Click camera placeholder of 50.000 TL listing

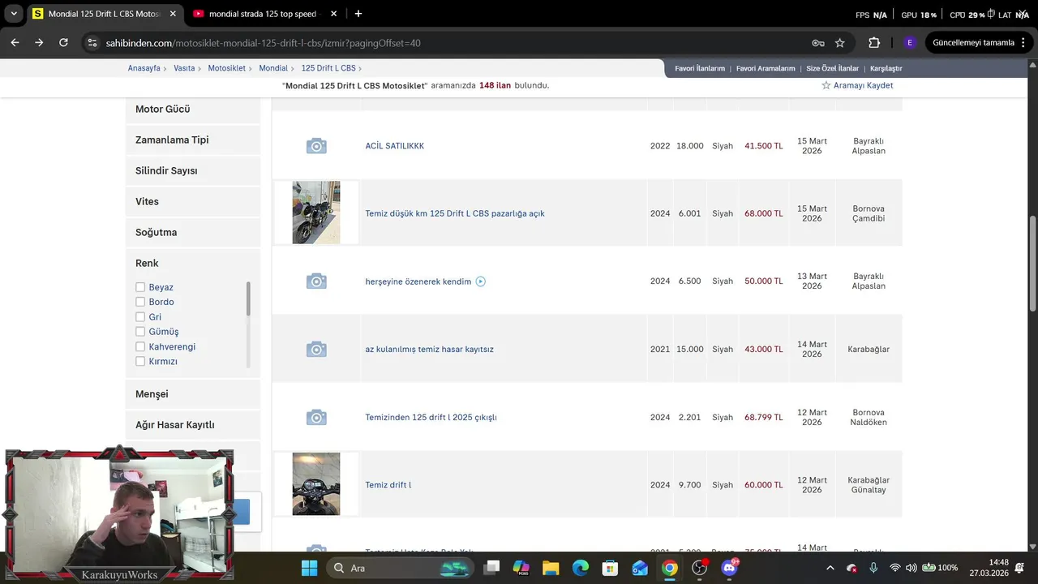(x=316, y=281)
